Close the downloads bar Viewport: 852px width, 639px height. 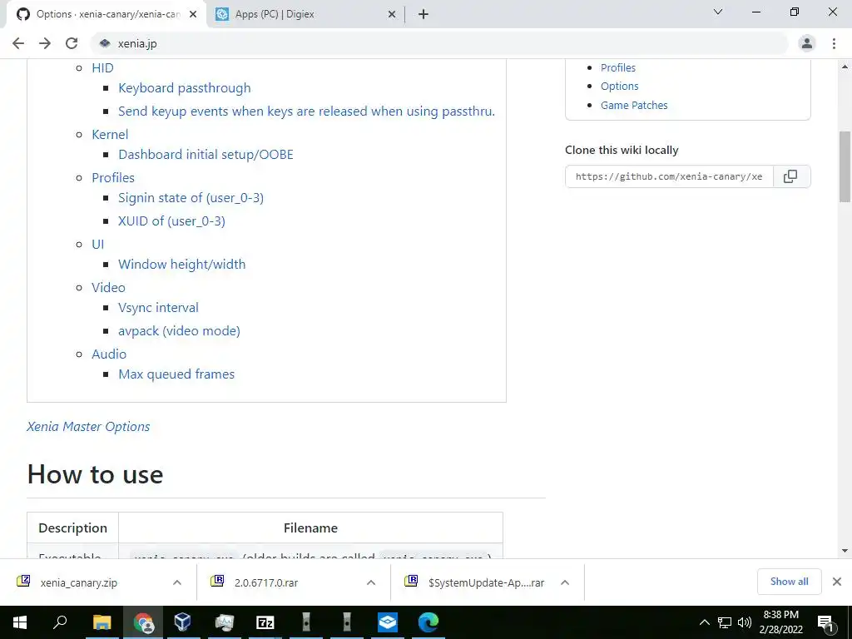coord(837,582)
